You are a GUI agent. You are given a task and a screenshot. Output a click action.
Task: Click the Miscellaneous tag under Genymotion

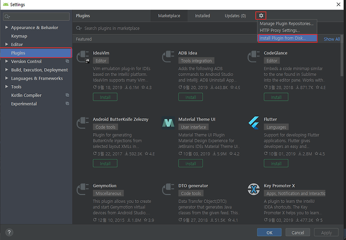(x=108, y=193)
